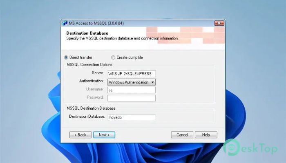Cancel the migration wizard
This screenshot has width=286, height=163.
tap(182, 135)
